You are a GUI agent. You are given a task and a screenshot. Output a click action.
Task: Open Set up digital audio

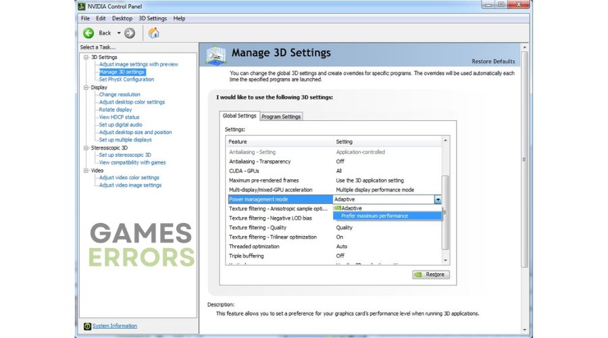pyautogui.click(x=121, y=124)
